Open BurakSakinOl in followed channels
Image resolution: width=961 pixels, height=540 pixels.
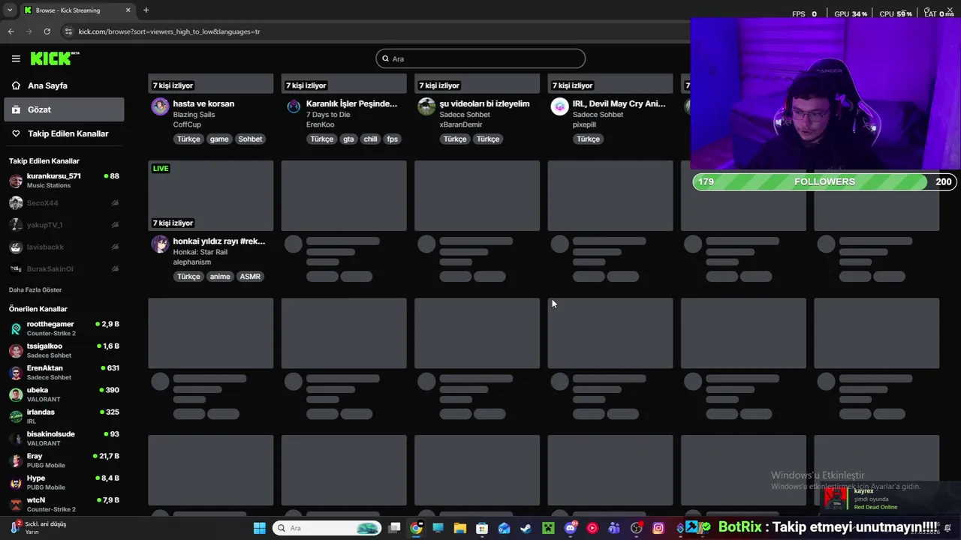(x=64, y=268)
